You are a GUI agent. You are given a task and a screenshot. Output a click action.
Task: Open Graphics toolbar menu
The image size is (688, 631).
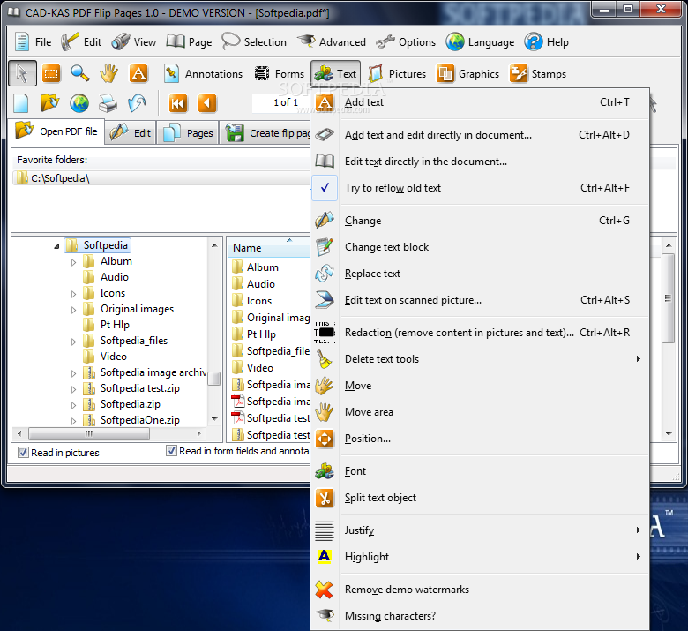coord(467,74)
